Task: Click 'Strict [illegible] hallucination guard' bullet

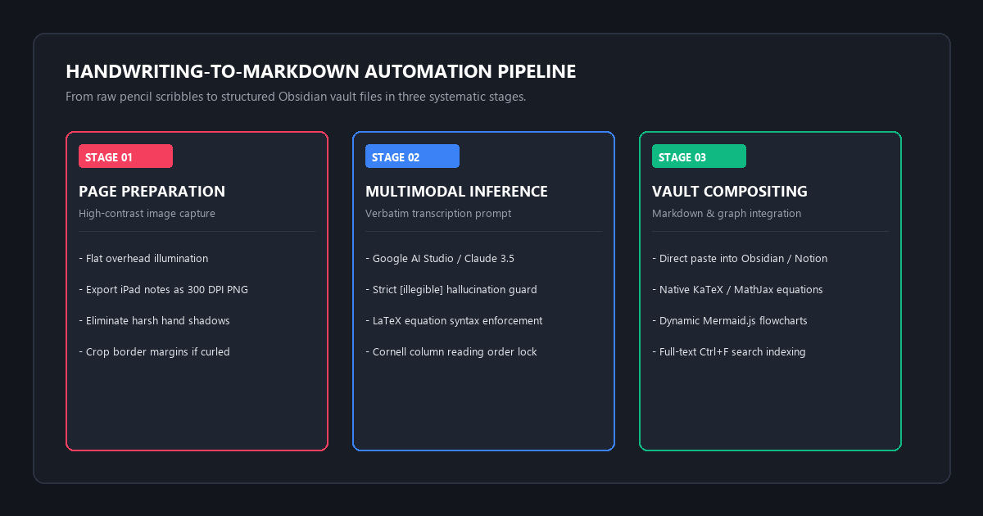Action: tap(451, 290)
